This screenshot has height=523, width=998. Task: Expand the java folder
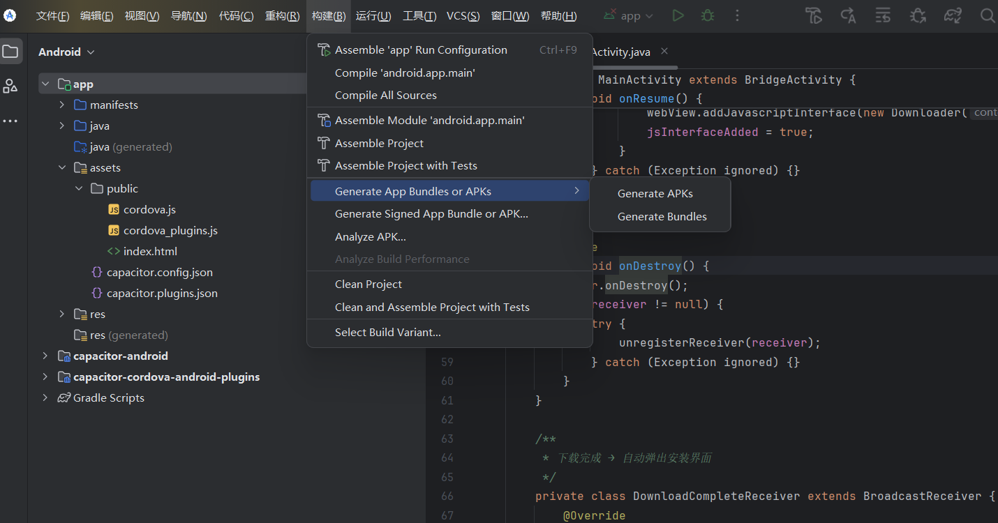click(62, 126)
